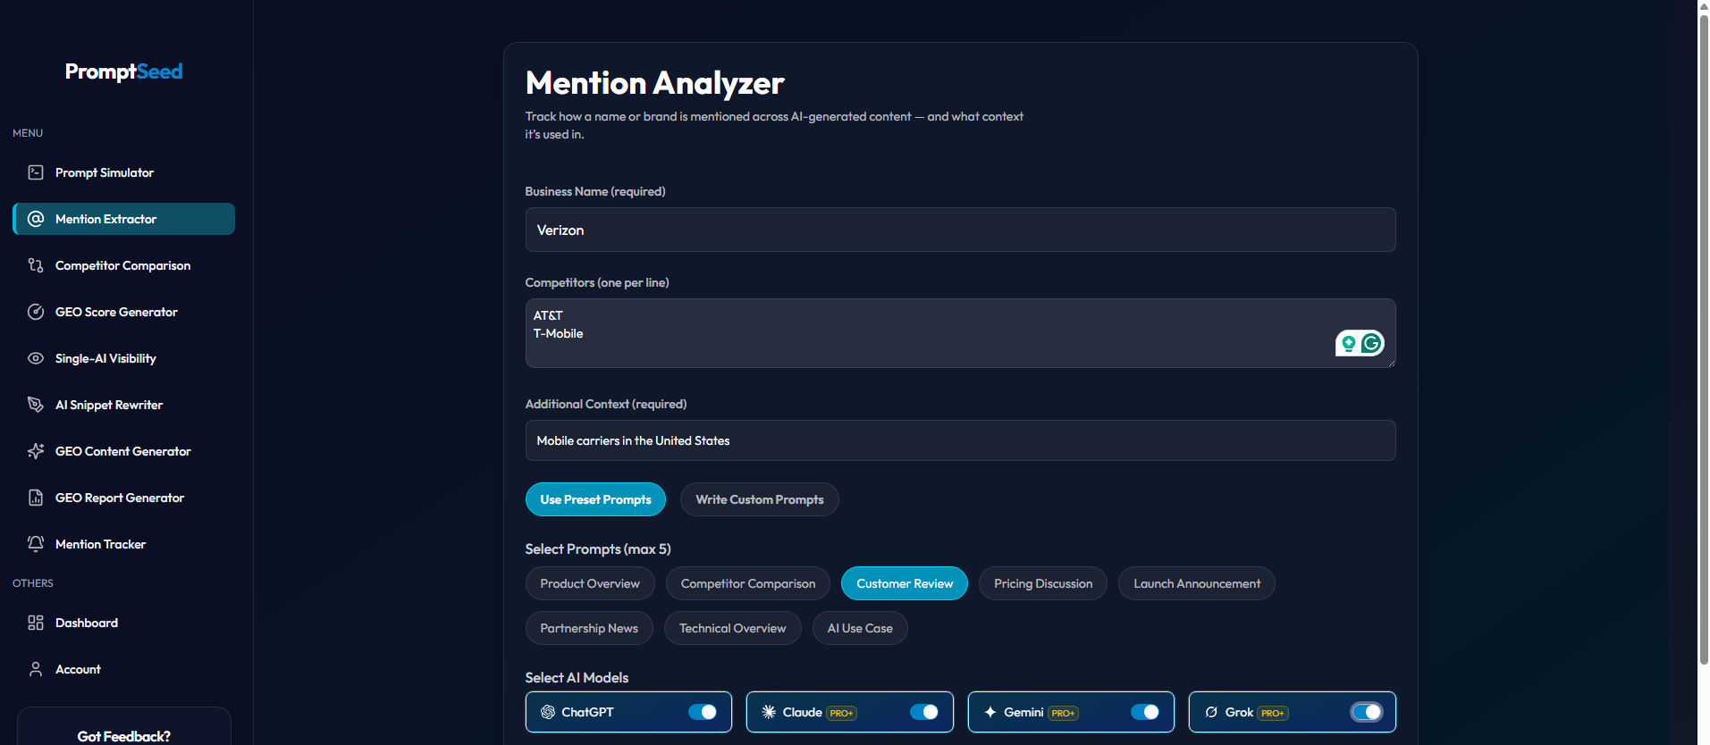
Task: Open the Mention Extractor menu item
Action: tap(123, 219)
